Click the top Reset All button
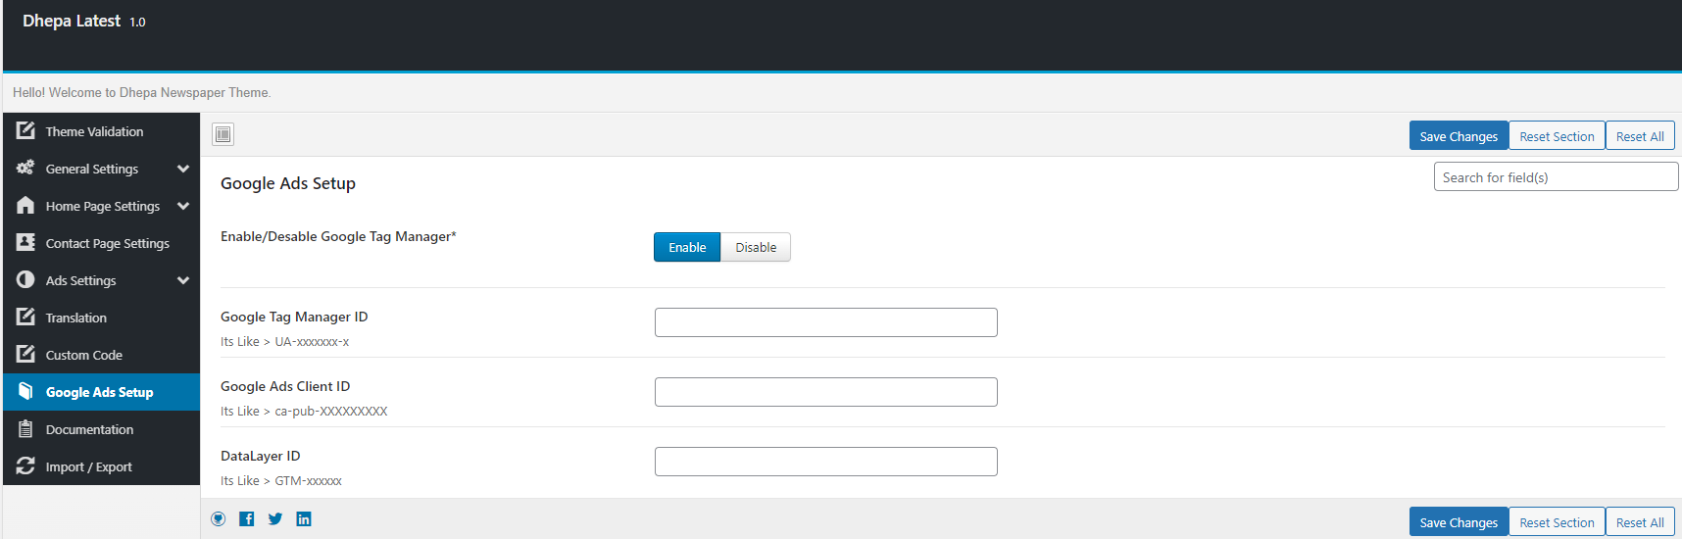1682x539 pixels. coord(1640,136)
